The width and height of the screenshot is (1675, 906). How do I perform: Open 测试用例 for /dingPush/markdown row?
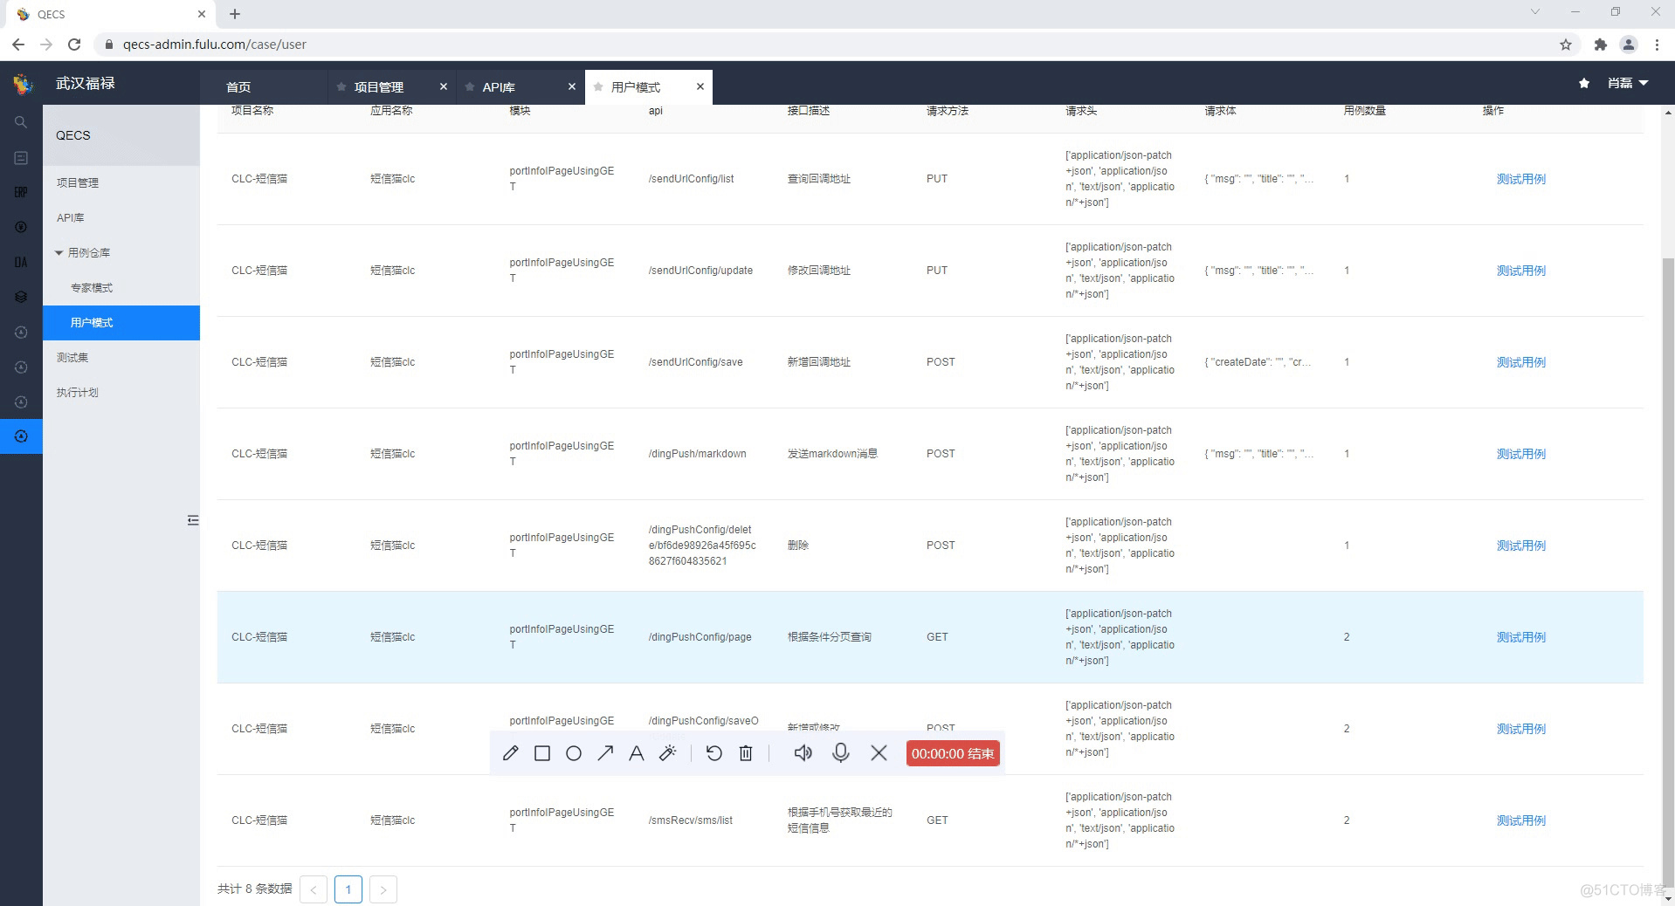coord(1521,454)
